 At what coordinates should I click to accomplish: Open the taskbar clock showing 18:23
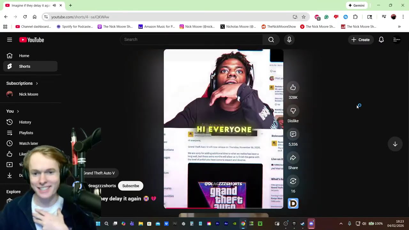pyautogui.click(x=395, y=224)
